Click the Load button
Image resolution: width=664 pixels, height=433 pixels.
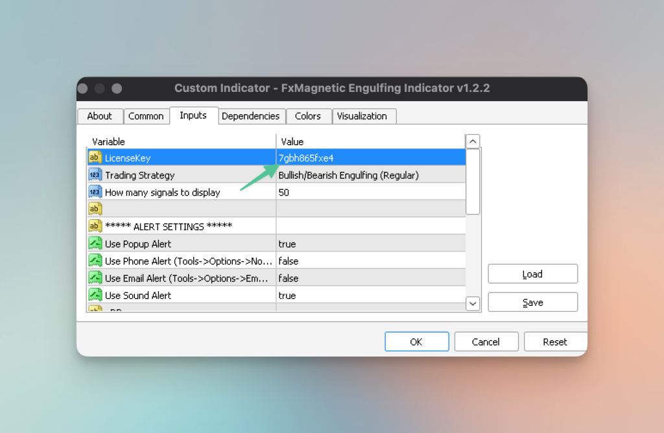point(532,274)
